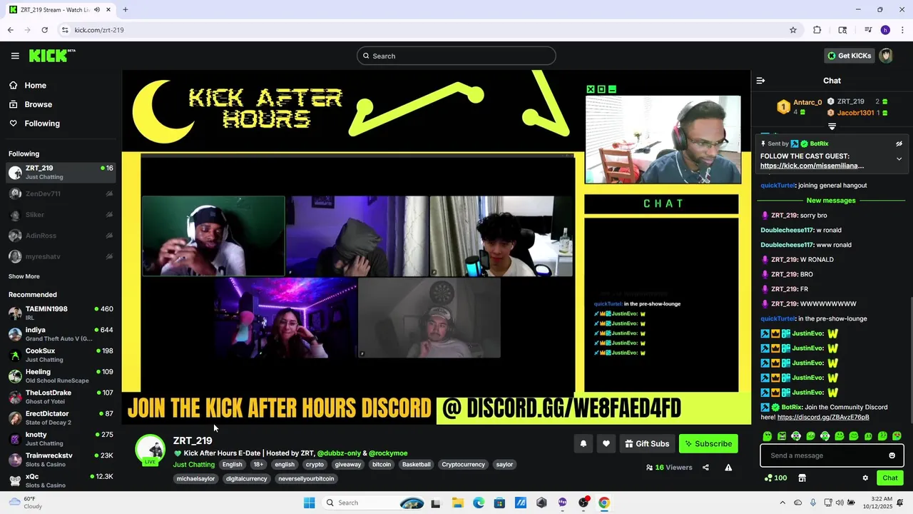
Task: Select ZRT_219 in the Following list
Action: point(61,172)
